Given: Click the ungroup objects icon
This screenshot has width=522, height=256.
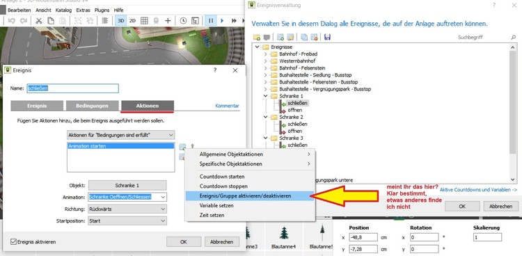Looking at the screenshot, I should click(x=90, y=21).
